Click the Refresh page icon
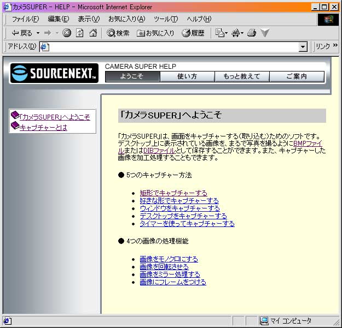This screenshot has width=342, height=328. click(79, 33)
